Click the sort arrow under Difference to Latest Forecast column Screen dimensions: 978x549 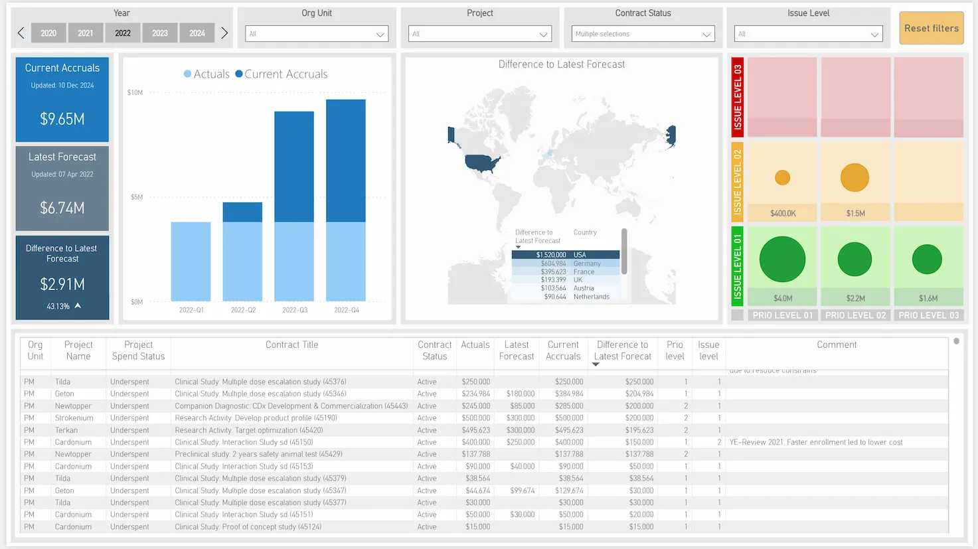596,364
